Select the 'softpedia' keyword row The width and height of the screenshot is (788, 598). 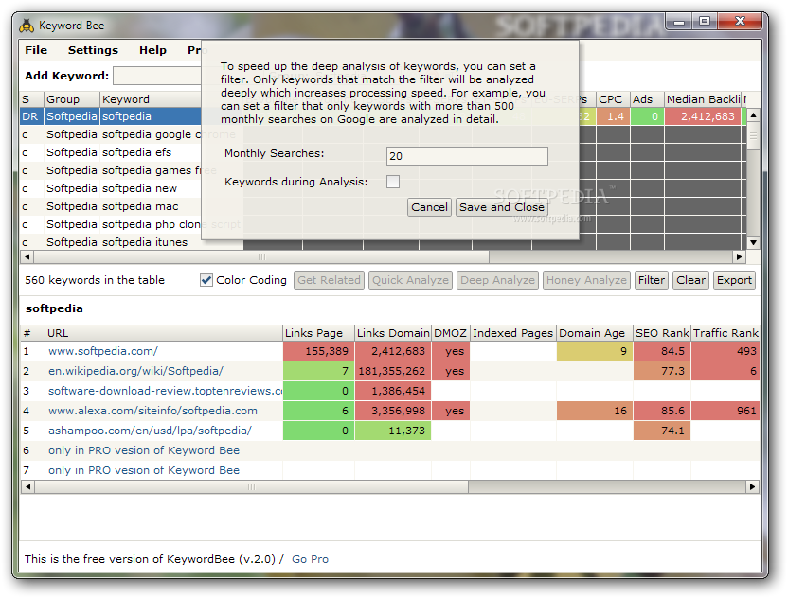tap(111, 116)
